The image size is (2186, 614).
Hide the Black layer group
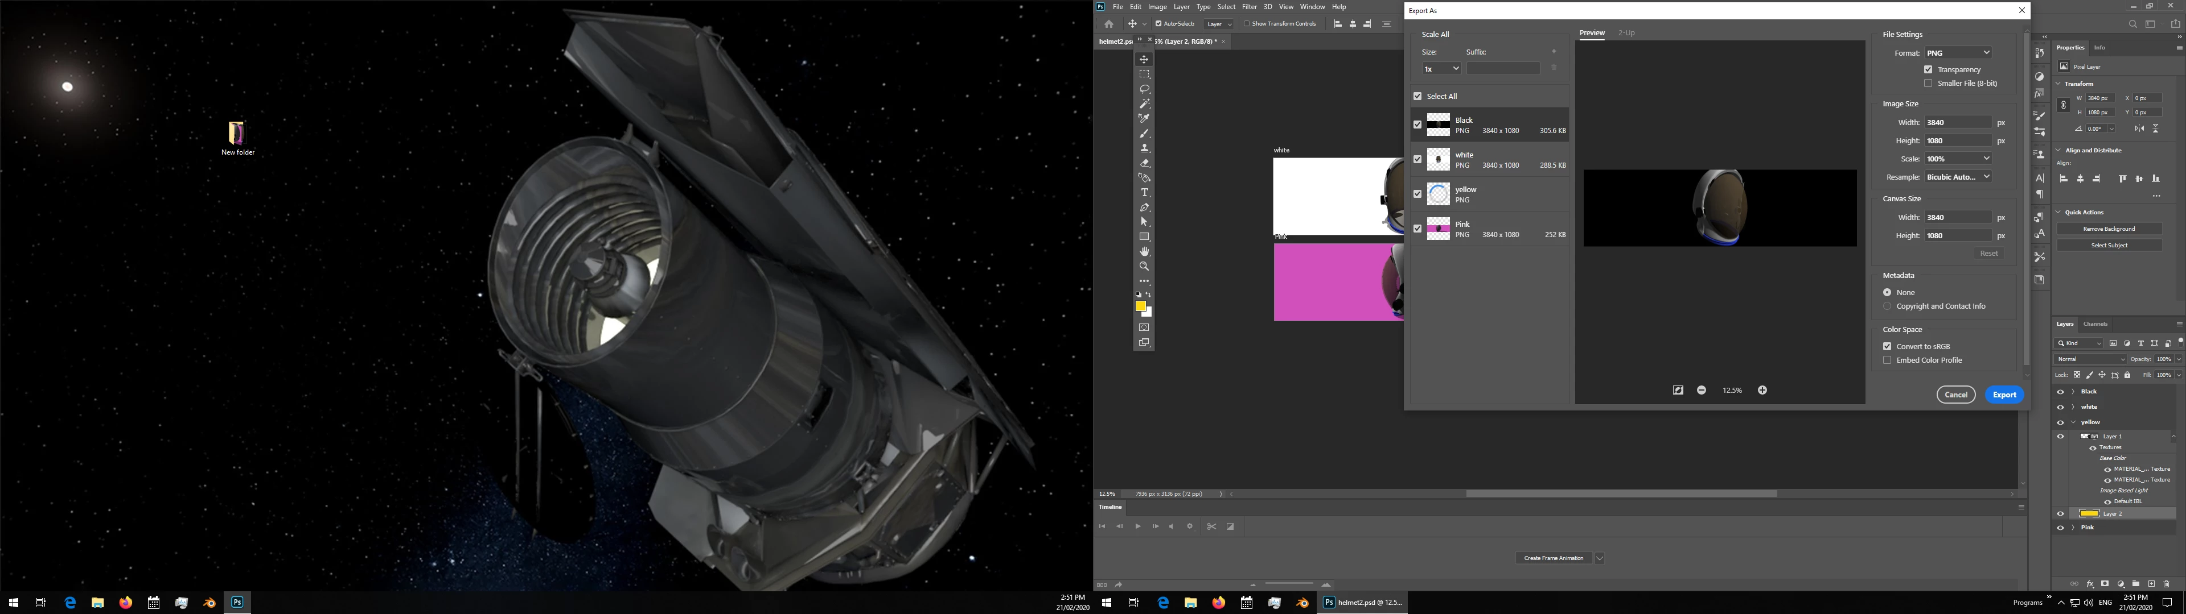[2060, 392]
